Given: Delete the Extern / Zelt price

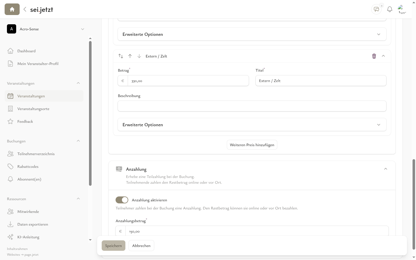Looking at the screenshot, I should tap(374, 56).
